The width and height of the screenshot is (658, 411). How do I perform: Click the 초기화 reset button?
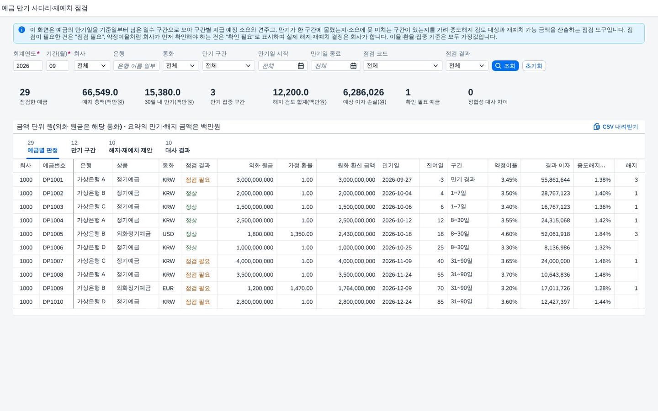tap(534, 66)
